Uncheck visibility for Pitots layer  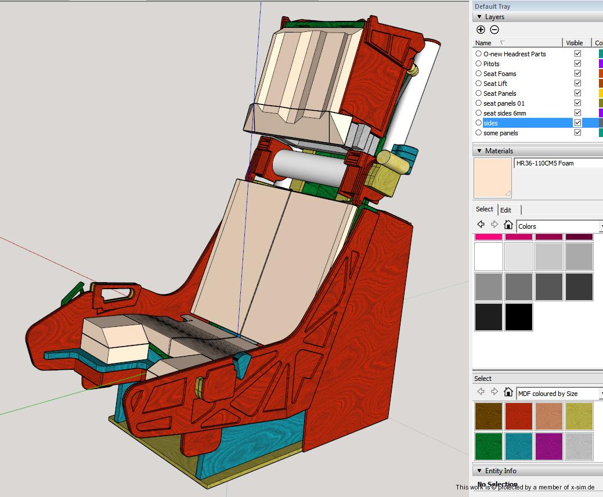577,64
